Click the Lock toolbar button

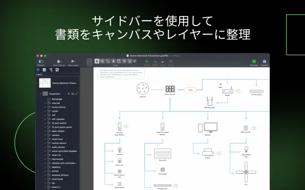[162, 62]
